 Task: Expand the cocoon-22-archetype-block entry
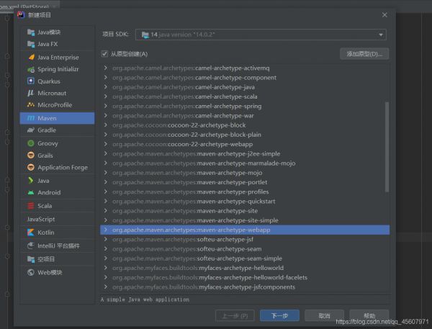point(106,125)
